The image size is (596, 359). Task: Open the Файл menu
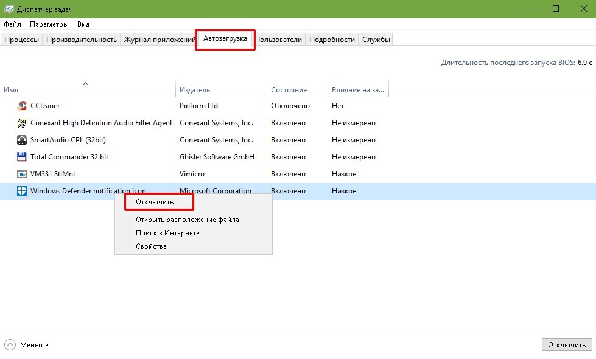pyautogui.click(x=13, y=24)
